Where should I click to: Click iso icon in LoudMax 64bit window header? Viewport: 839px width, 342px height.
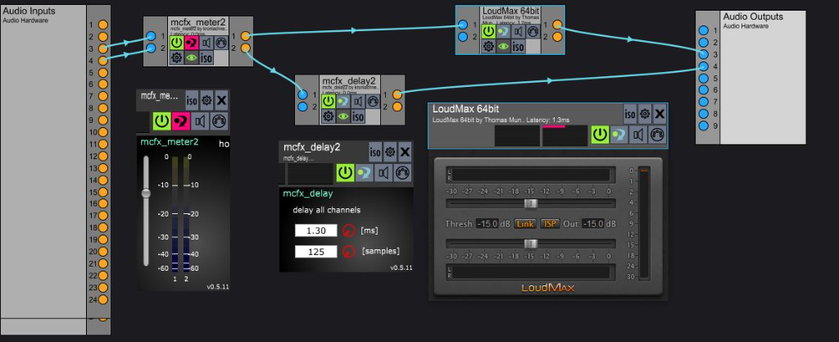click(x=629, y=115)
